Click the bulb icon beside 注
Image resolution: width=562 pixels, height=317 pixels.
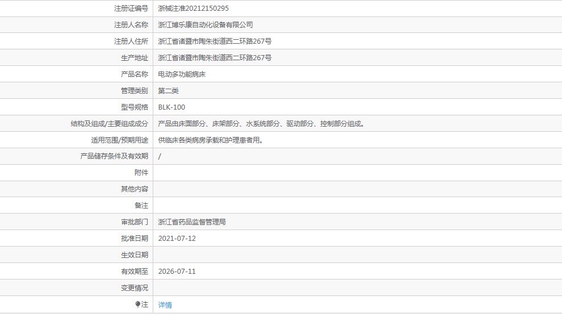pos(137,305)
